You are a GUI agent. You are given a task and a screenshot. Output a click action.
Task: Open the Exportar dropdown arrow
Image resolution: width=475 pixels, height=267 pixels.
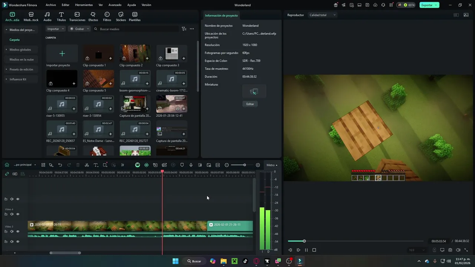(436, 5)
